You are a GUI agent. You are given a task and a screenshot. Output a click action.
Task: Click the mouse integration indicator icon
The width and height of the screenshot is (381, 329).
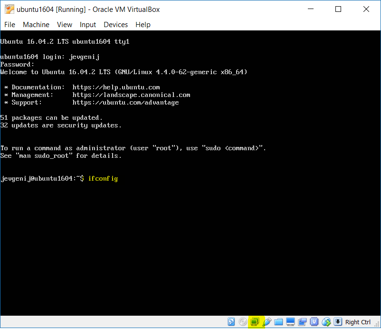point(326,322)
